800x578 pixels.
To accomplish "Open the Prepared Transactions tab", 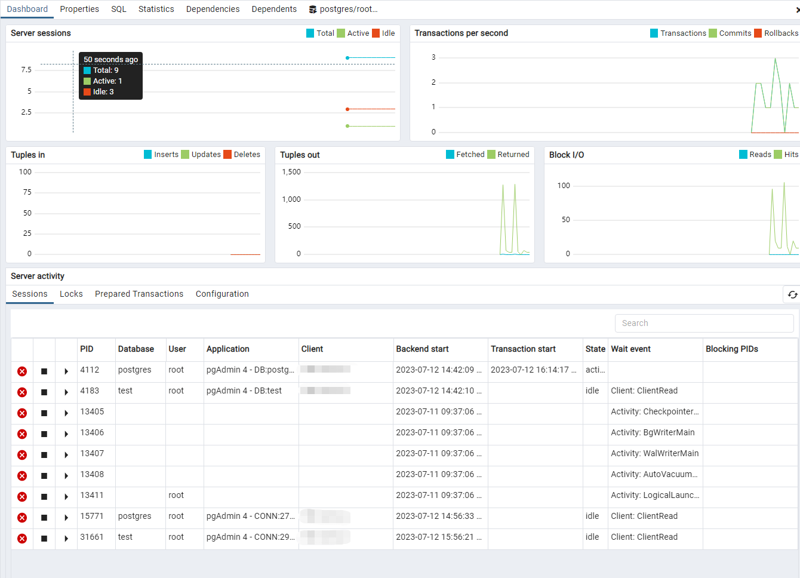I will pos(139,294).
